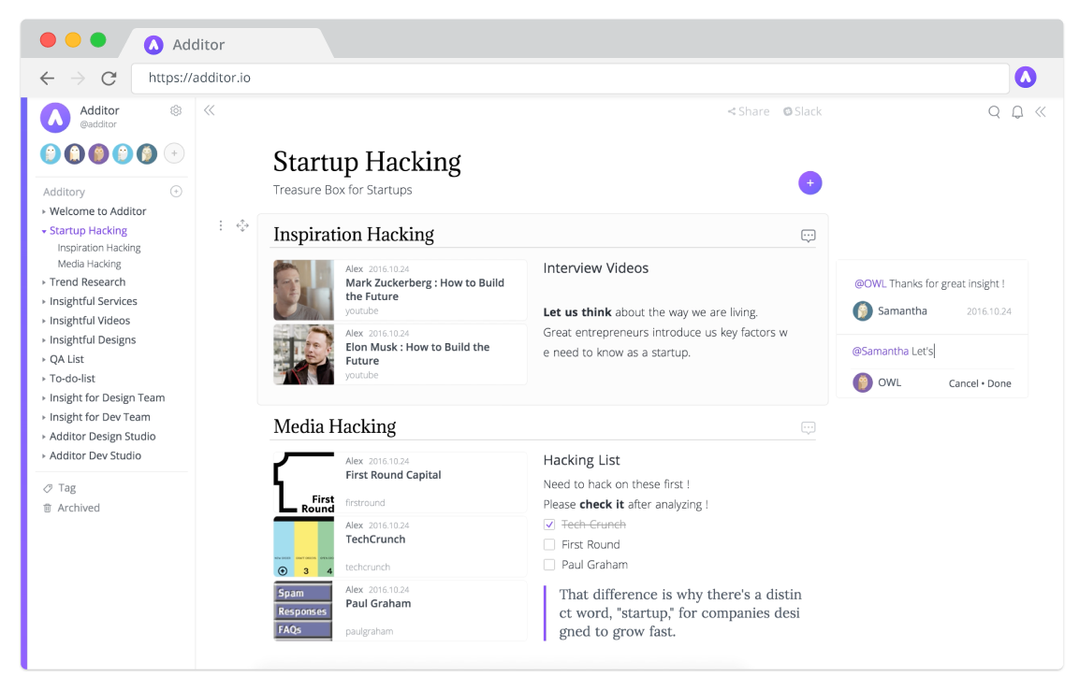This screenshot has width=1079, height=691.
Task: Check the First Round checkbox
Action: tap(548, 544)
